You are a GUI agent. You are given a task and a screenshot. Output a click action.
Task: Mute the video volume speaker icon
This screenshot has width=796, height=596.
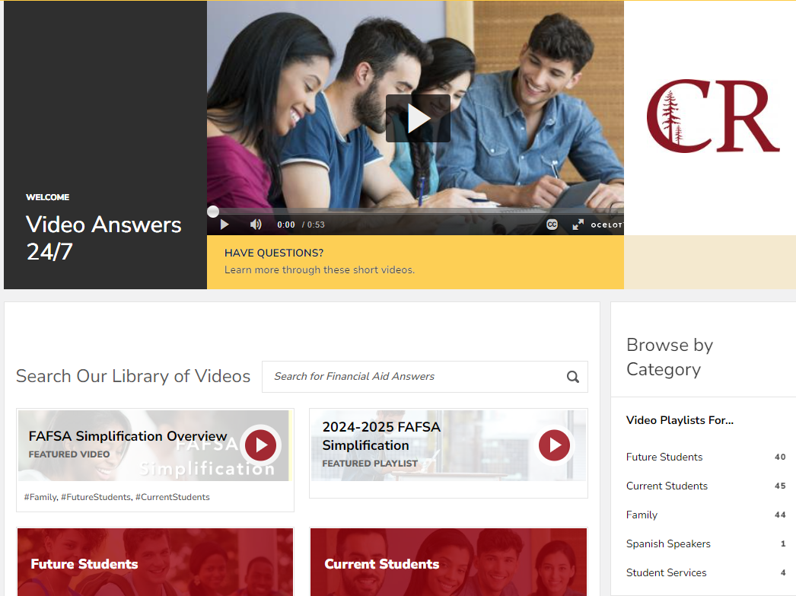click(256, 225)
